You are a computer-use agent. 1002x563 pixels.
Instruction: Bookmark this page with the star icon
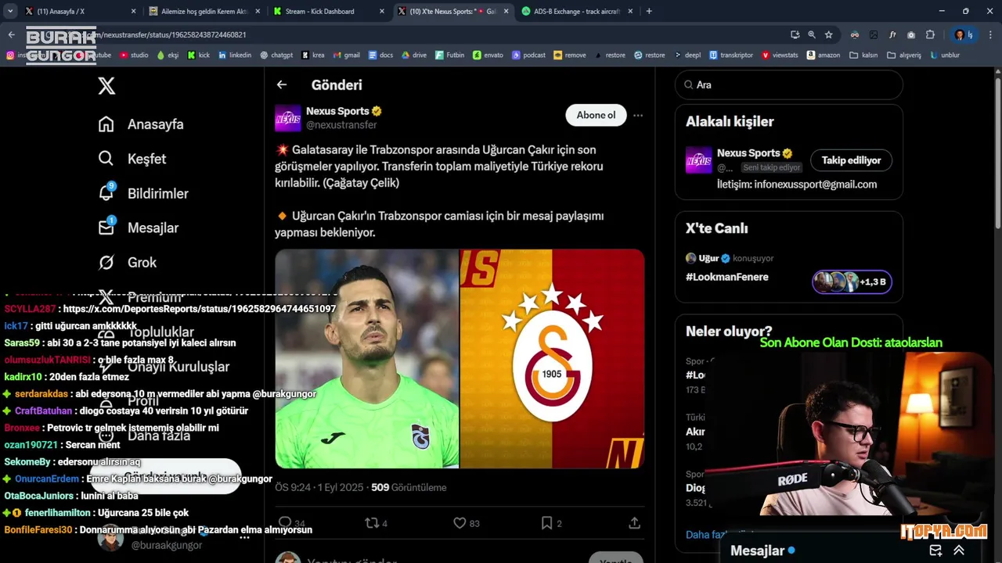829,34
